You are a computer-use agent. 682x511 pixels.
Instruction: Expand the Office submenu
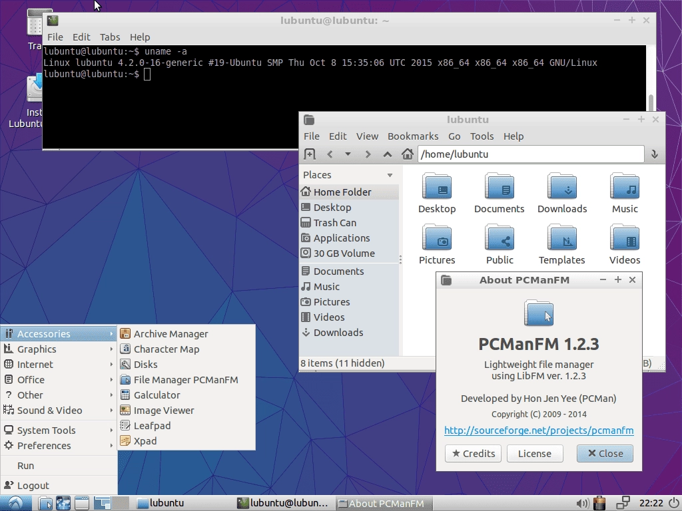point(59,380)
